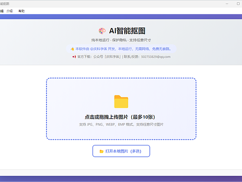
Task: Minimize the application window
Action: click(227, 4)
